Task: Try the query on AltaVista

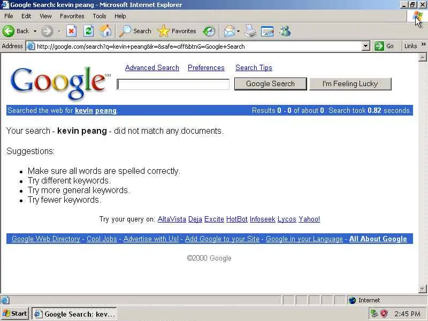Action: tap(172, 219)
